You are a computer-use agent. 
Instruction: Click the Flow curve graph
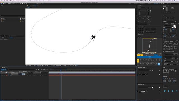coord(150,45)
